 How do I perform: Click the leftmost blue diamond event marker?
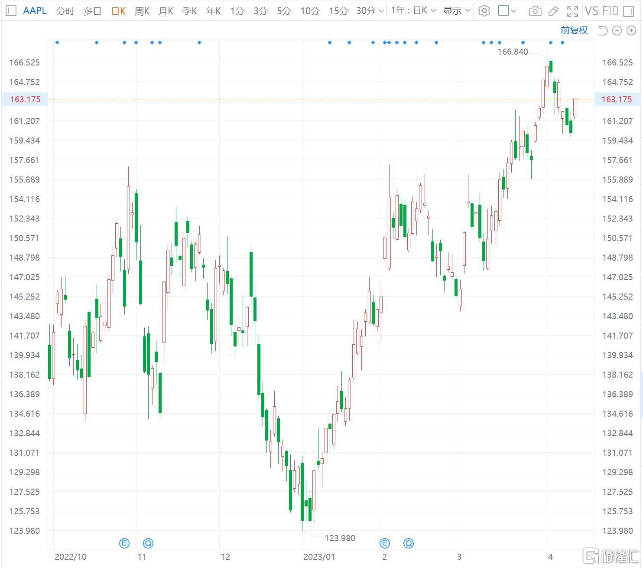click(x=57, y=42)
